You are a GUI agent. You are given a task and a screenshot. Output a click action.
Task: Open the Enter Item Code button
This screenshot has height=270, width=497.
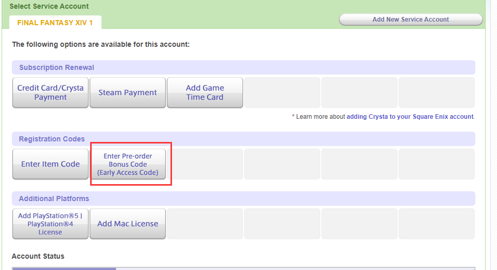click(50, 164)
